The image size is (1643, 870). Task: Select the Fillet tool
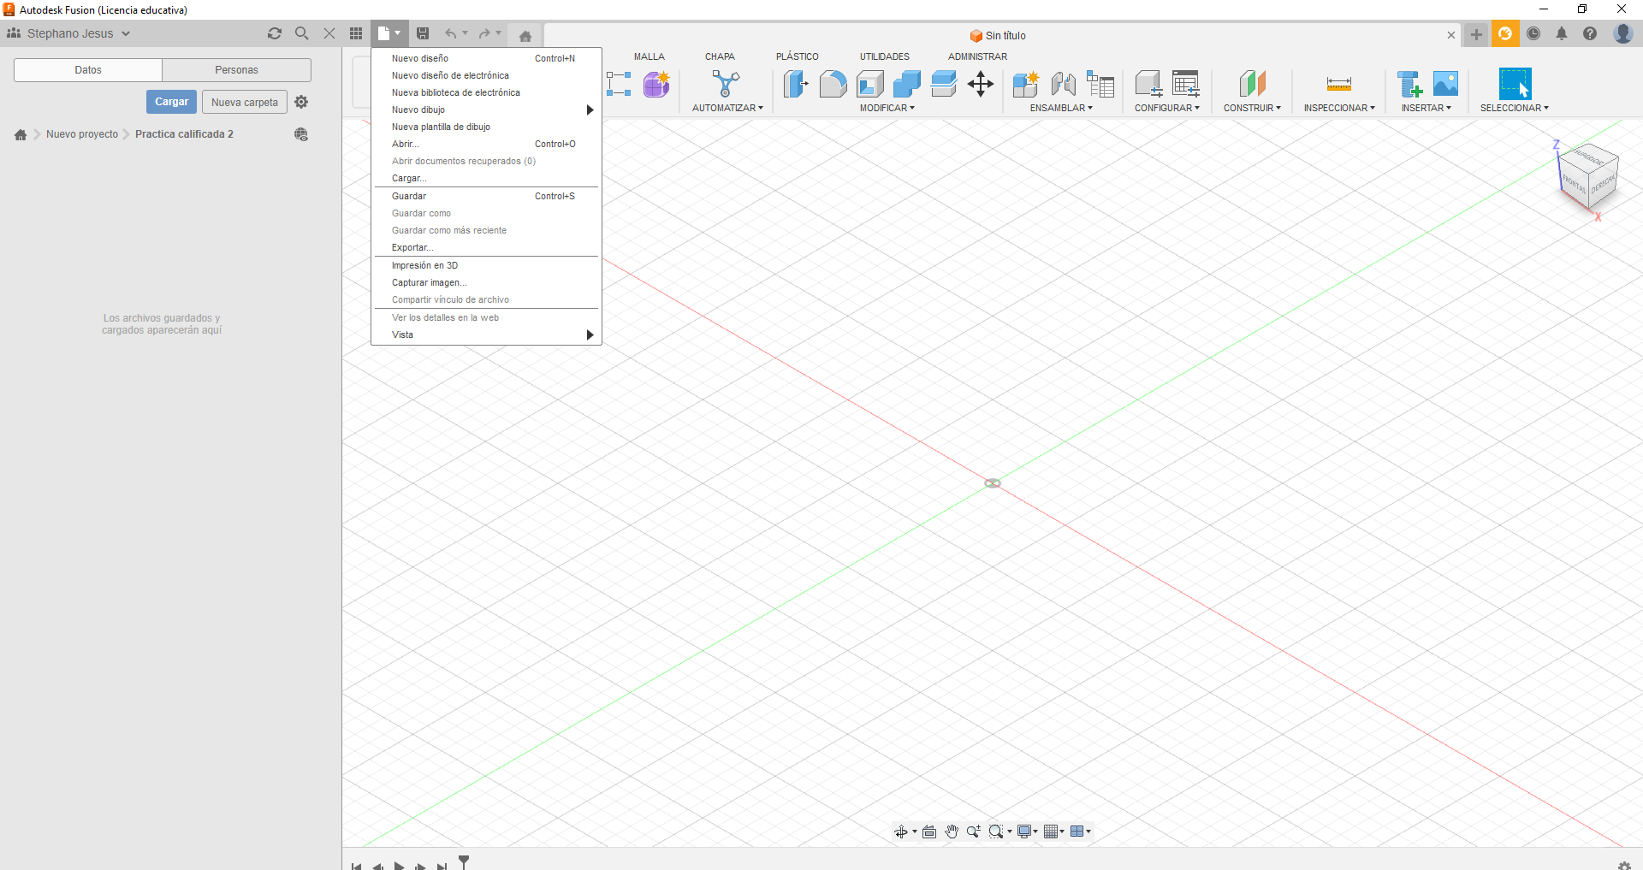[833, 84]
